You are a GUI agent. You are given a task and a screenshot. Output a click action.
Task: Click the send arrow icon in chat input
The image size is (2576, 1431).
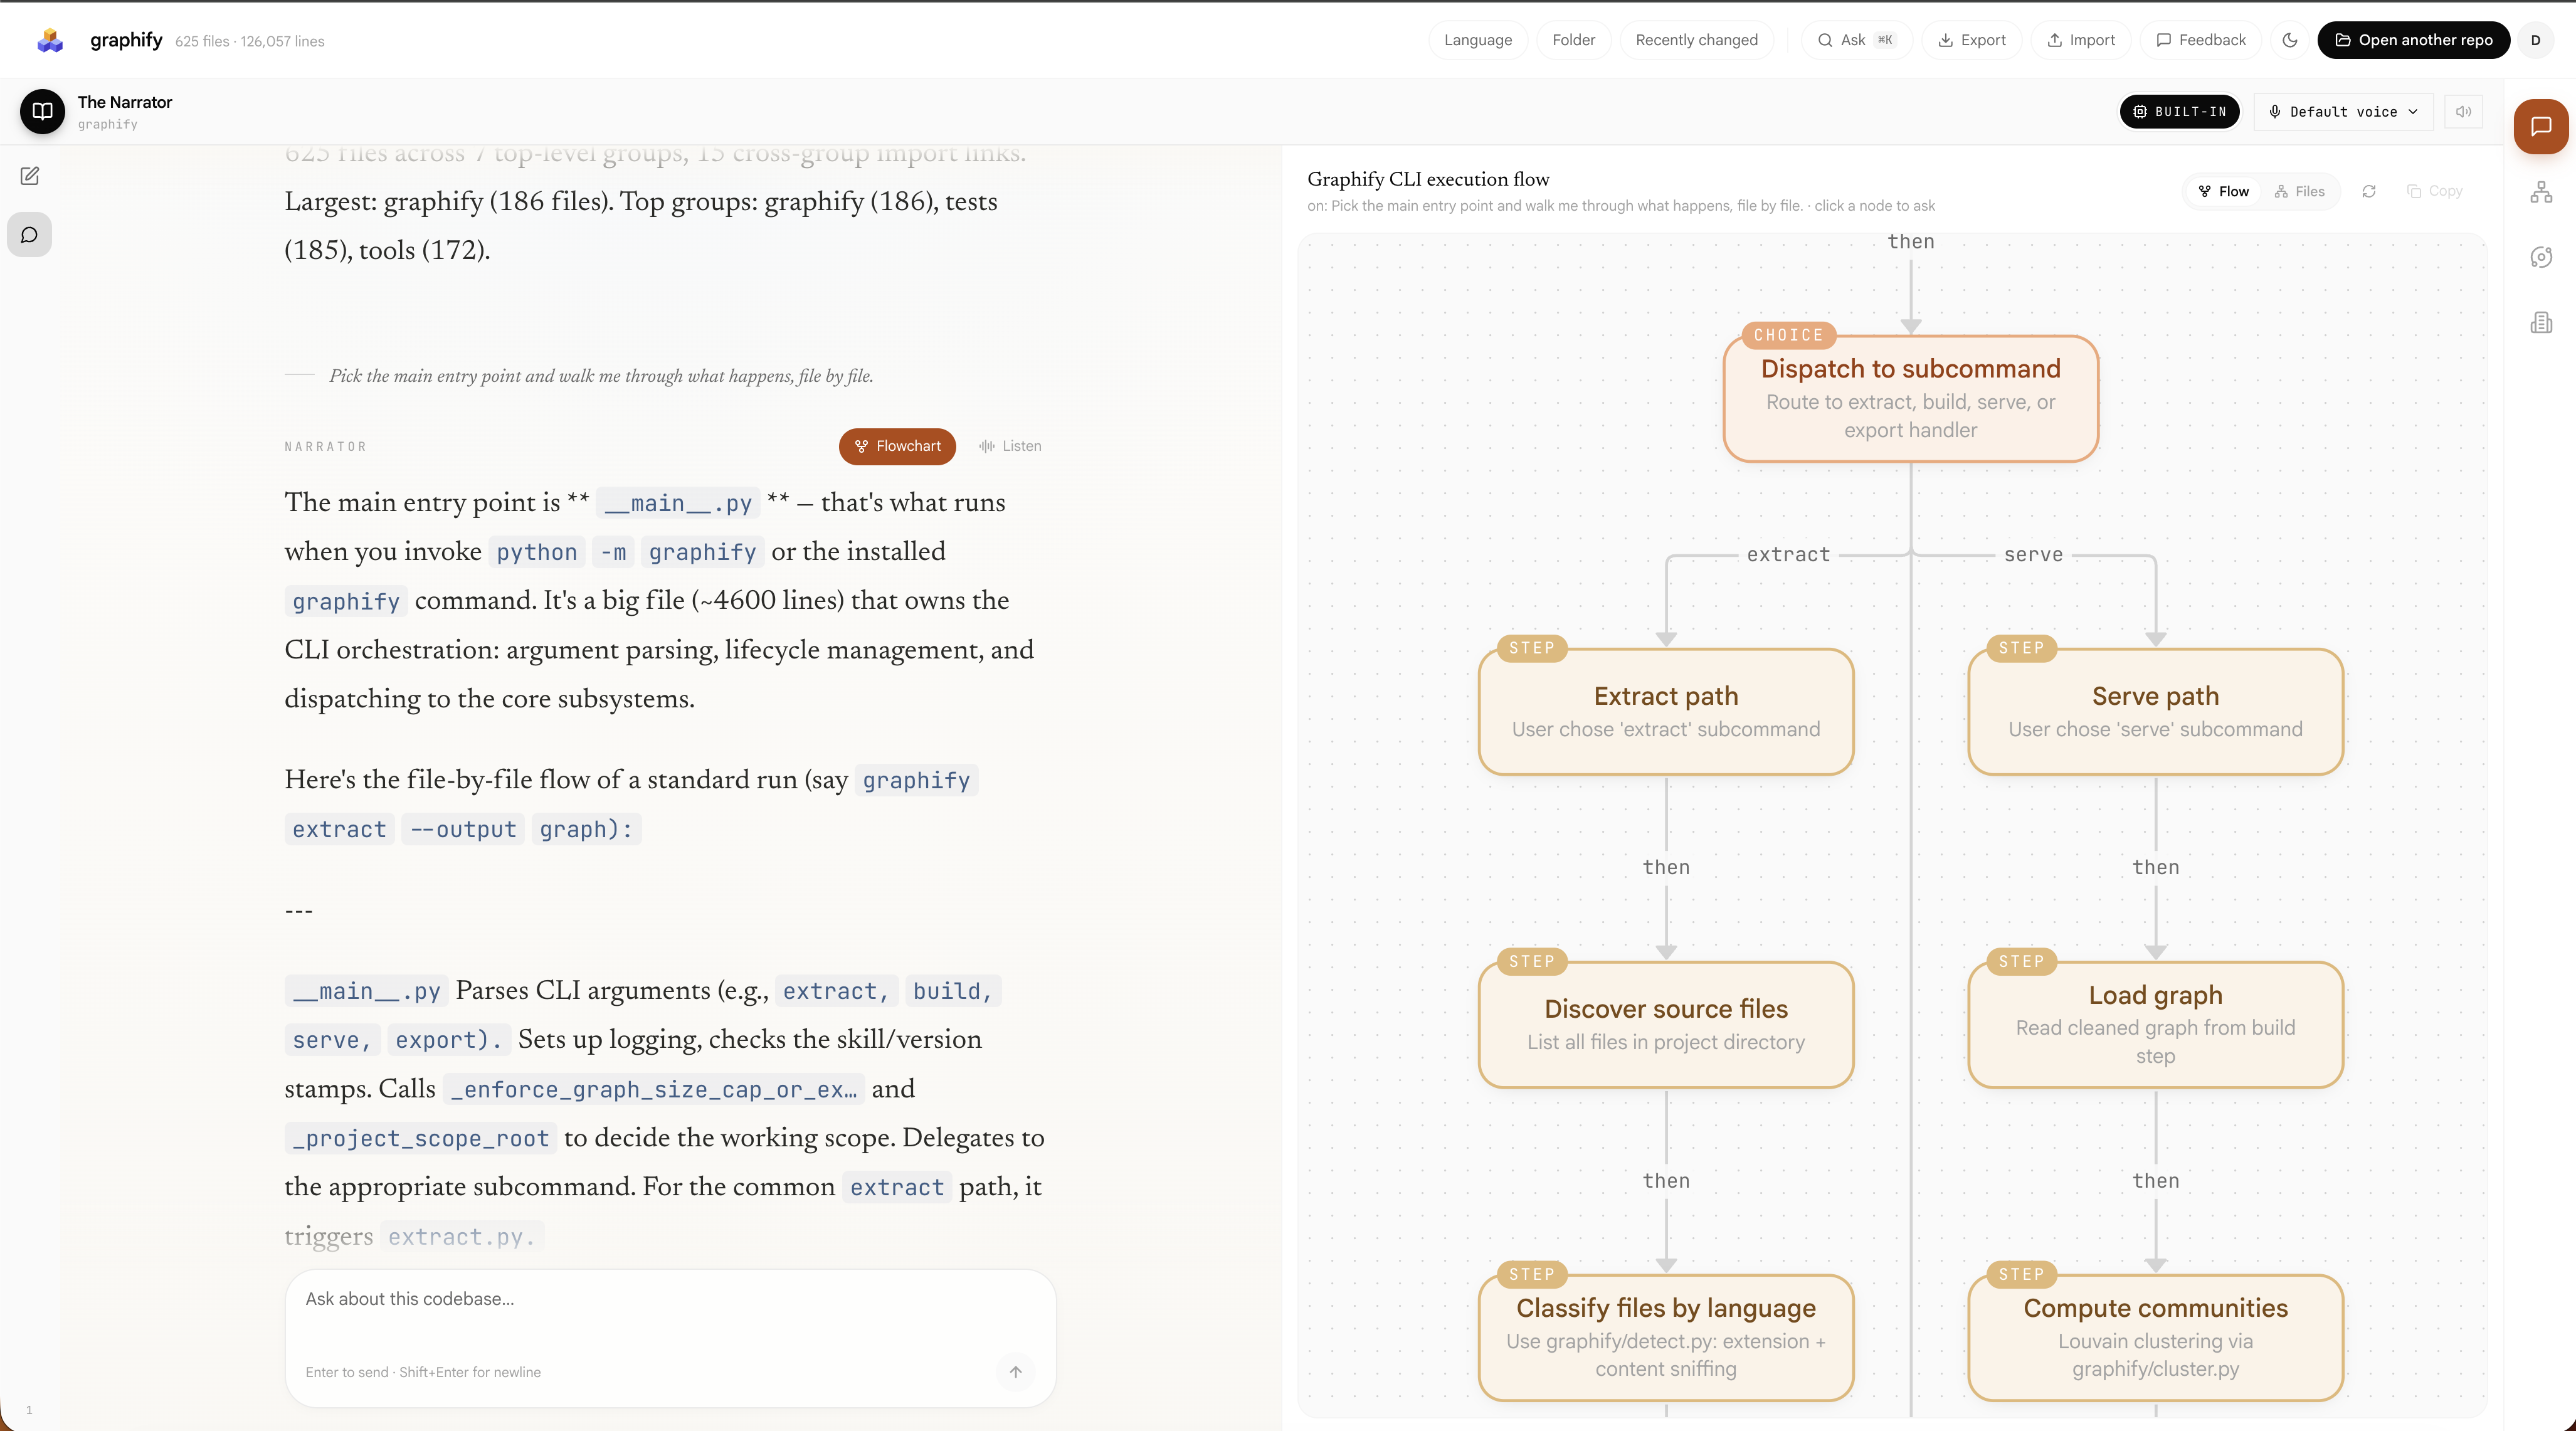point(1016,1372)
